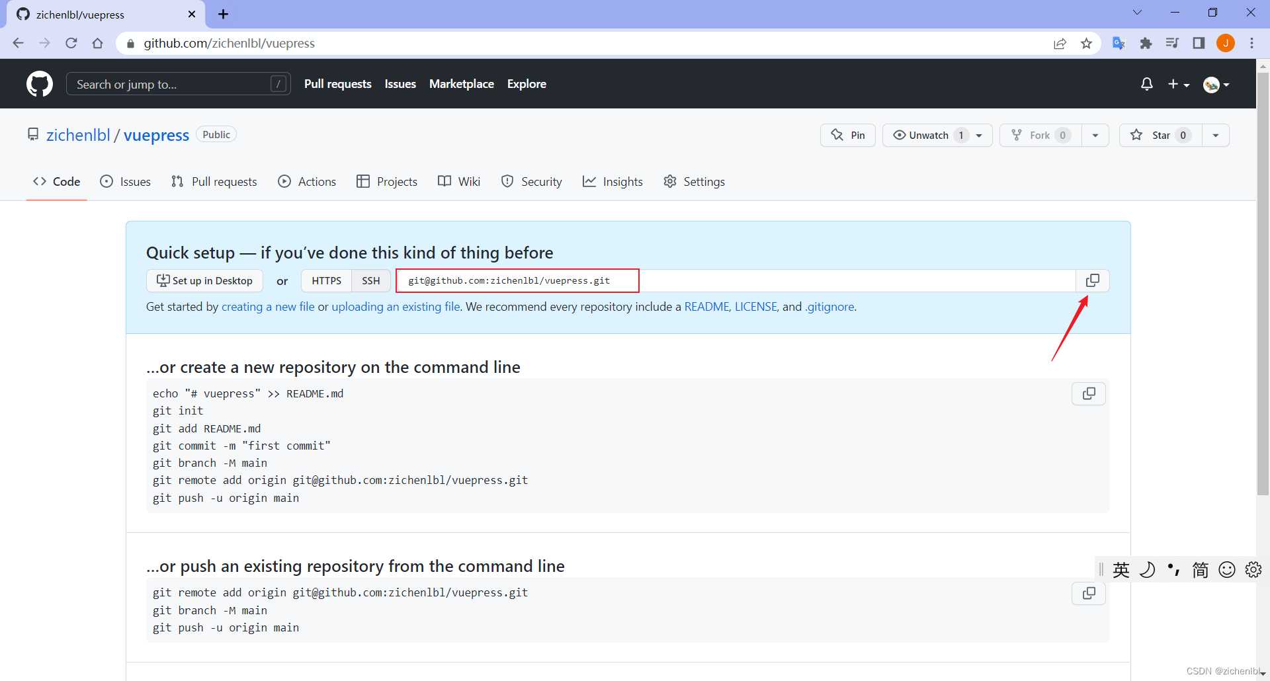Open the Pull requests repository tab
Viewport: 1270px width, 681px height.
pyautogui.click(x=214, y=181)
